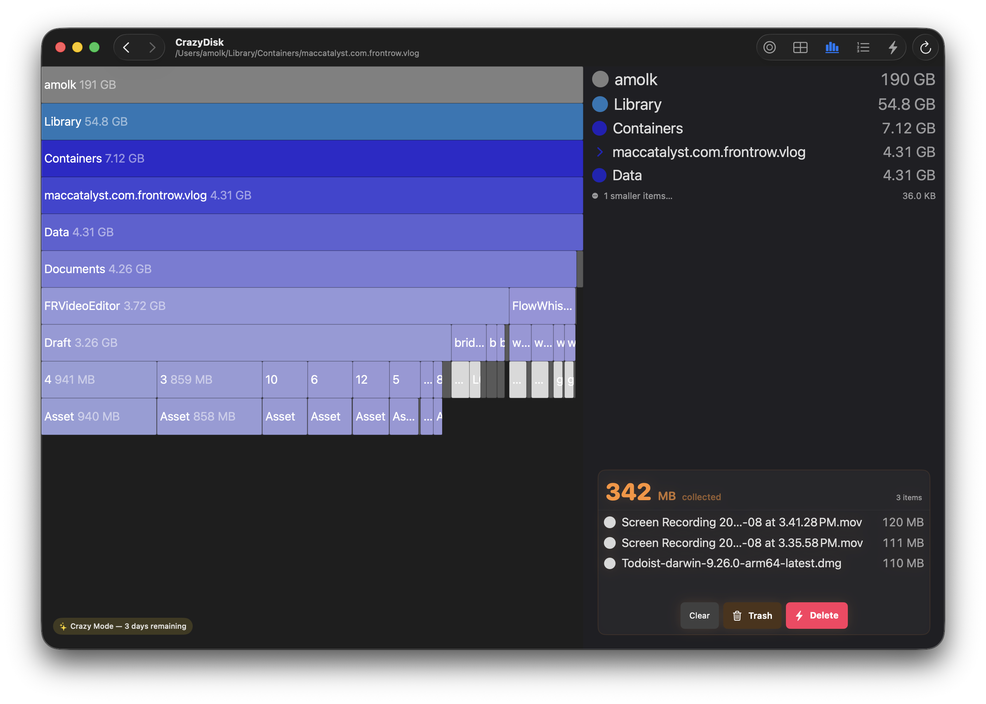The width and height of the screenshot is (986, 704).
Task: Click the Clear button
Action: (699, 616)
